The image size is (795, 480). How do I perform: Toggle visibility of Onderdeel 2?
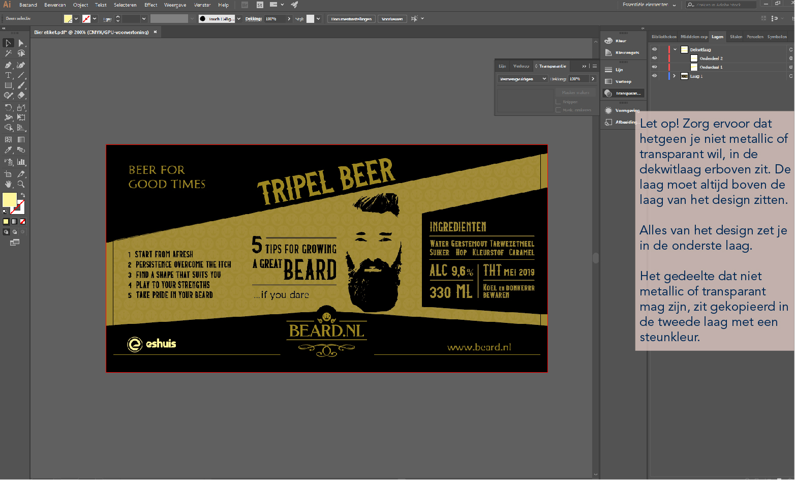654,58
